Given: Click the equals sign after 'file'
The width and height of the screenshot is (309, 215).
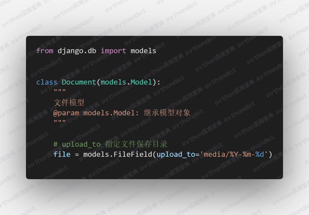Looking at the screenshot, I should [77, 155].
